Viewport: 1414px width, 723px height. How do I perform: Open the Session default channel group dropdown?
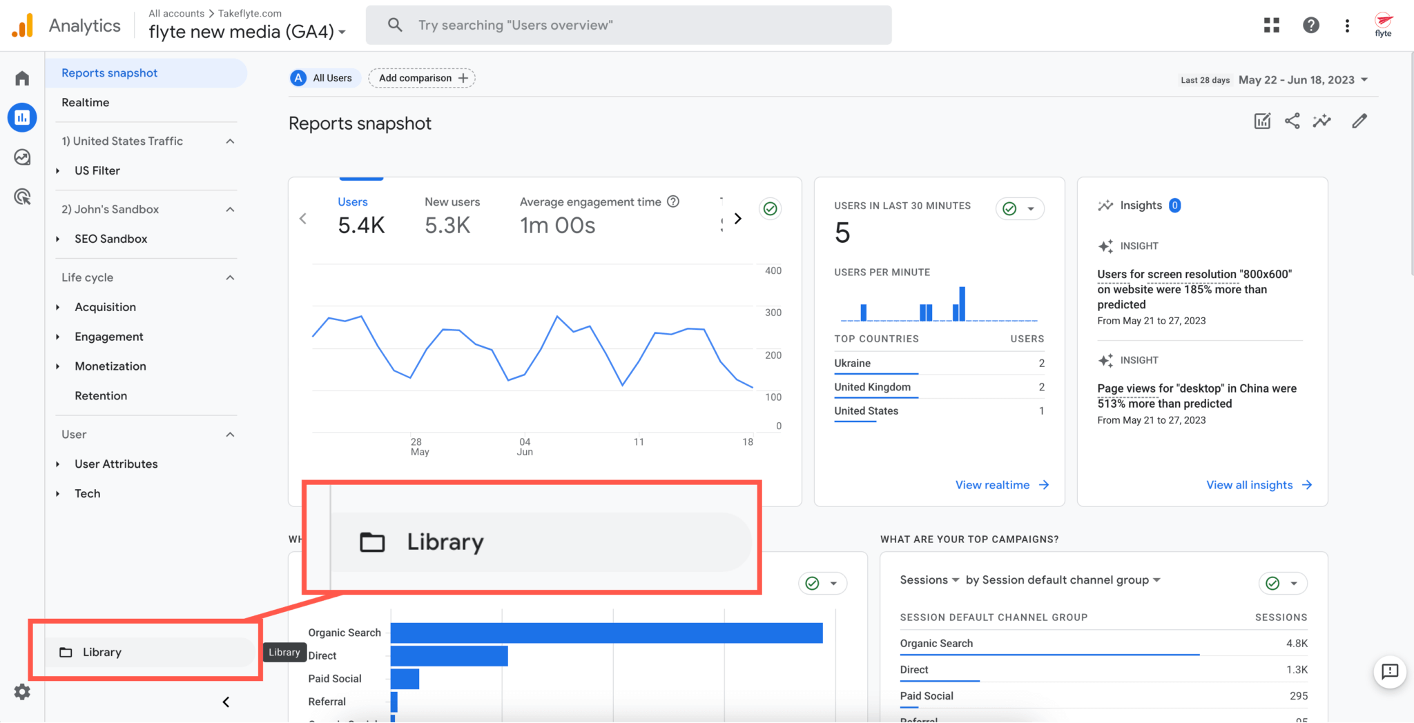click(1065, 580)
